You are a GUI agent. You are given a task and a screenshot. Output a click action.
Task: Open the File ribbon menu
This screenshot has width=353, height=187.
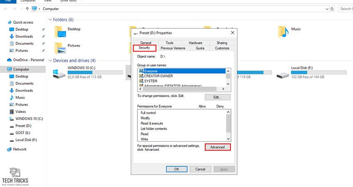point(8,1)
